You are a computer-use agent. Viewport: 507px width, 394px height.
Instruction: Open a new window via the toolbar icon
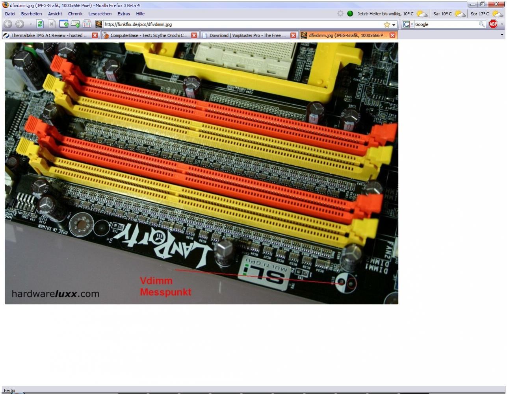click(x=64, y=24)
